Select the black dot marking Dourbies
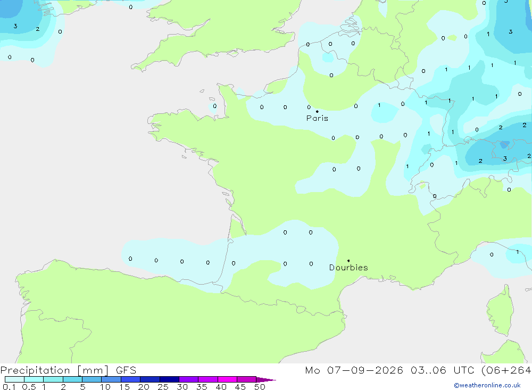Screen dimensions: 532x390 click(348, 261)
